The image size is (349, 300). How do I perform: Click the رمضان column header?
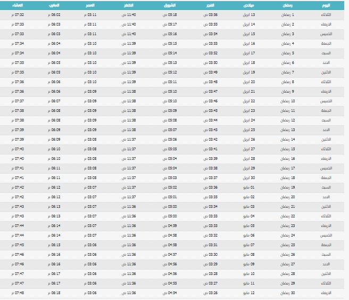pos(288,5)
